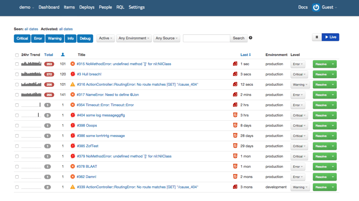This screenshot has width=359, height=201.
Task: Open the People page
Action: click(x=105, y=7)
